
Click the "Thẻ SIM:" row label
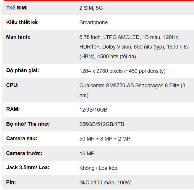click(x=17, y=8)
